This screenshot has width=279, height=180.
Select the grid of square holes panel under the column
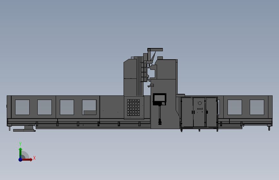coord(133,108)
